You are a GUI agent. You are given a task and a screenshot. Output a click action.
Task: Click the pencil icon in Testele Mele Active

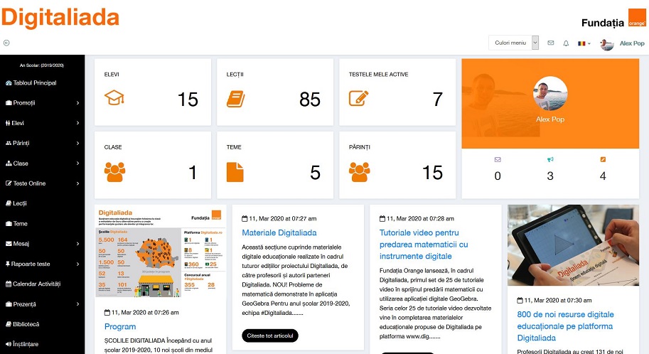pos(359,98)
